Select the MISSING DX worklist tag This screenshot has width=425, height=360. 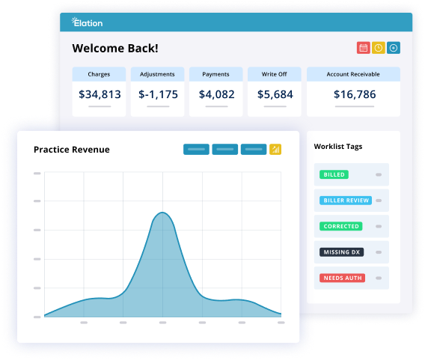[341, 252]
